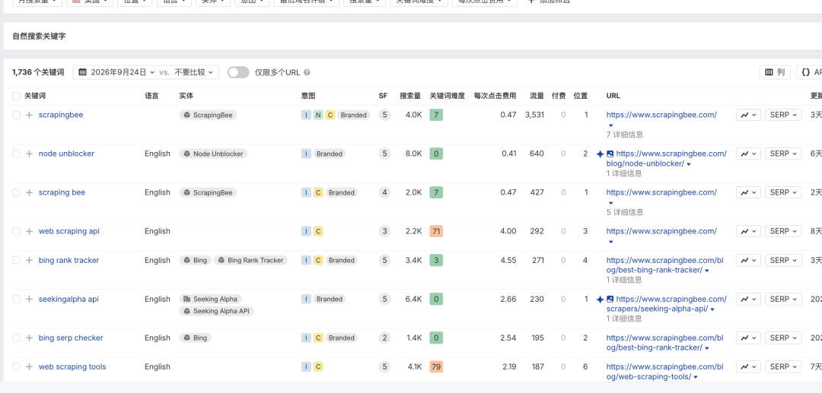Open the 列 columns button

[x=775, y=72]
